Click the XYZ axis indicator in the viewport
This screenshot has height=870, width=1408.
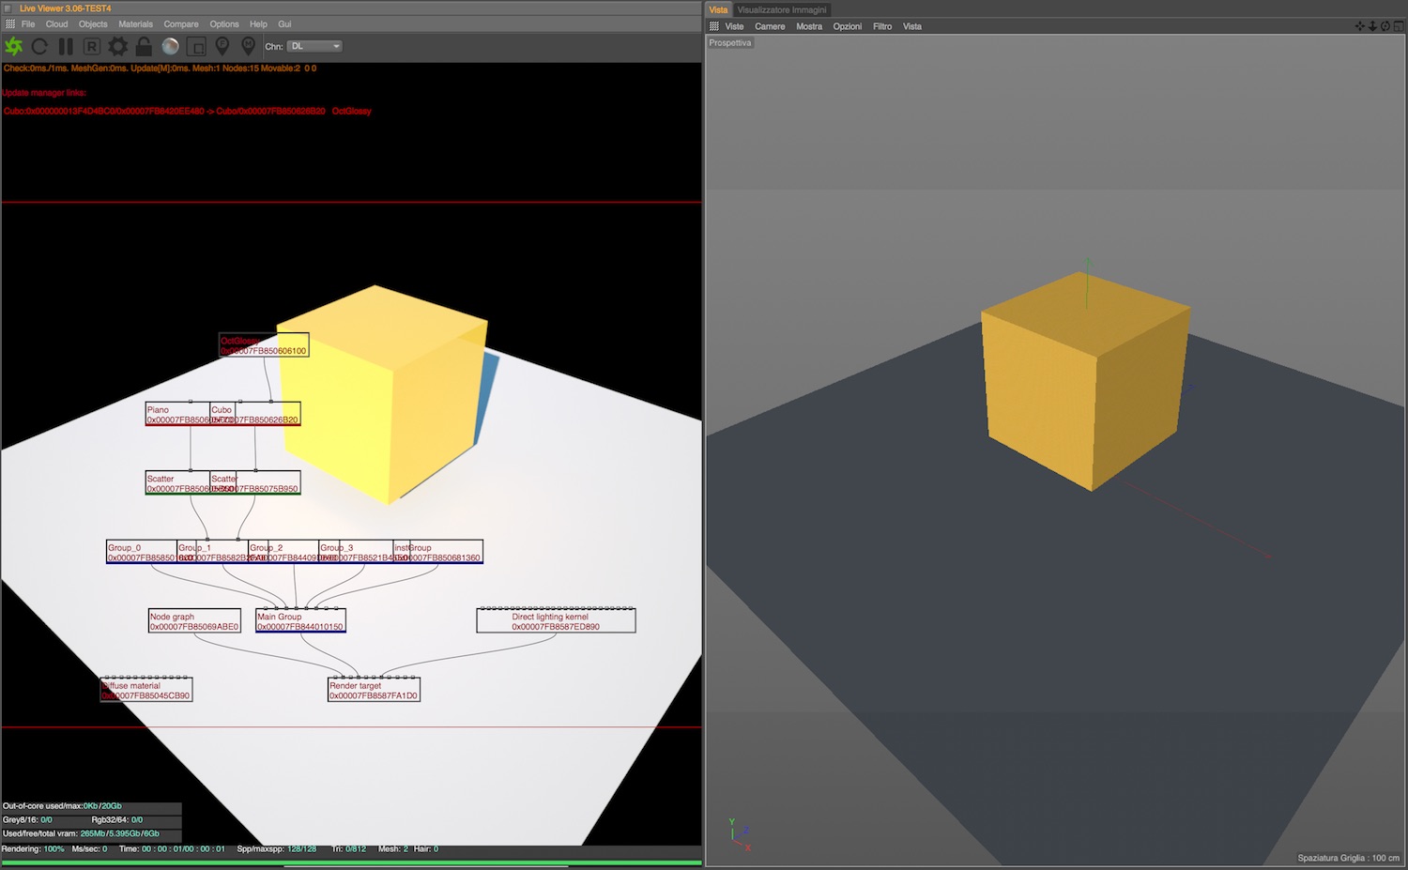tap(740, 834)
